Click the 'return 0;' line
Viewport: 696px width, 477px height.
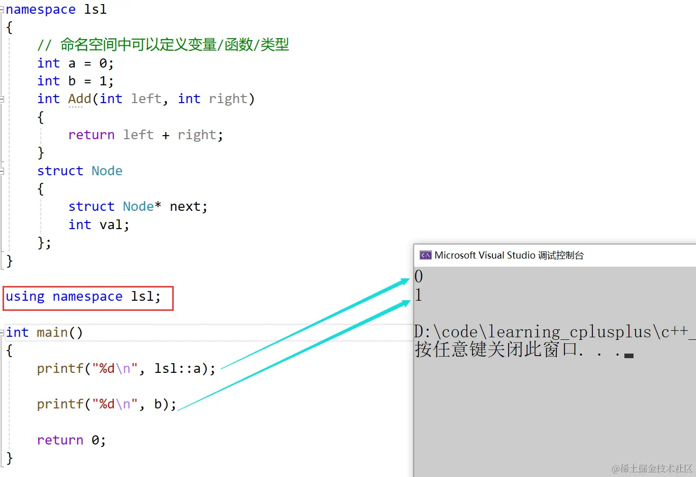pos(71,440)
